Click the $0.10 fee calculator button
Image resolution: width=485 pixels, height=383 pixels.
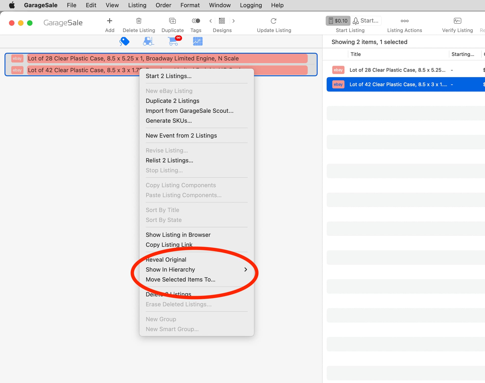(x=338, y=21)
